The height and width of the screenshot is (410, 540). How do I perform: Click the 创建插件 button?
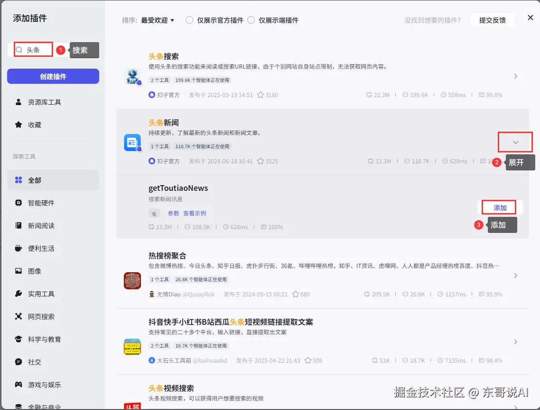(x=53, y=76)
